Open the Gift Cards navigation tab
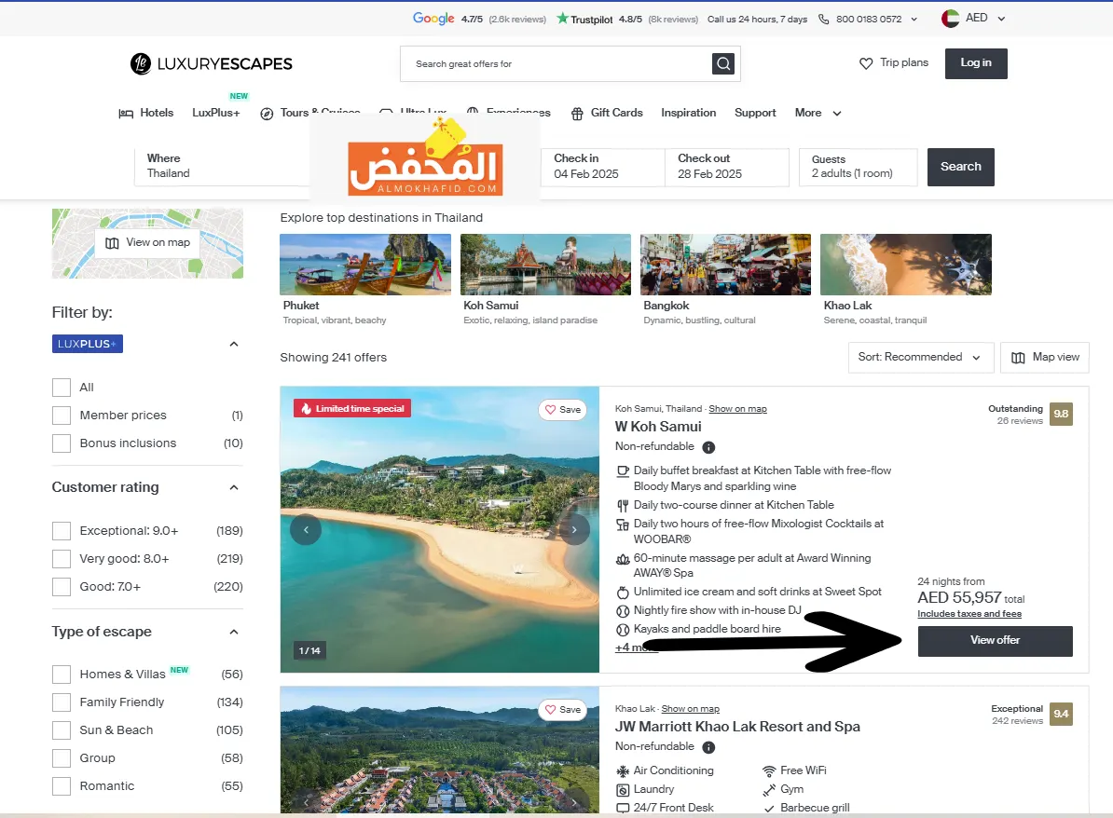This screenshot has height=818, width=1113. [607, 113]
